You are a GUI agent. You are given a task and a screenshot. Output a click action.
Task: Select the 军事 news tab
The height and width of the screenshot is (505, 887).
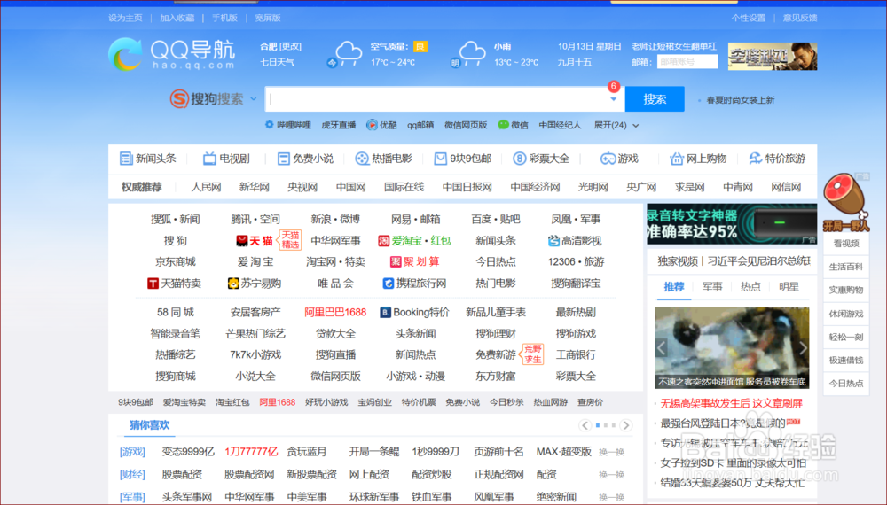click(x=712, y=287)
